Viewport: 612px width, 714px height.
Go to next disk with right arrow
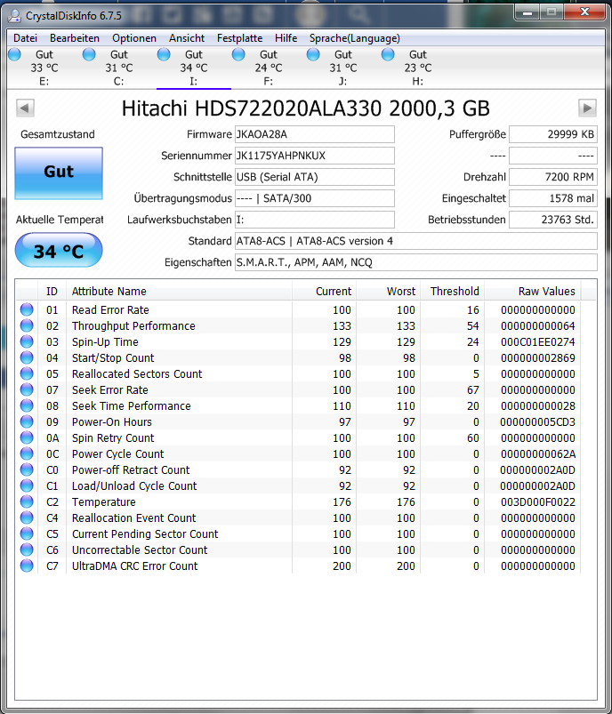click(587, 108)
